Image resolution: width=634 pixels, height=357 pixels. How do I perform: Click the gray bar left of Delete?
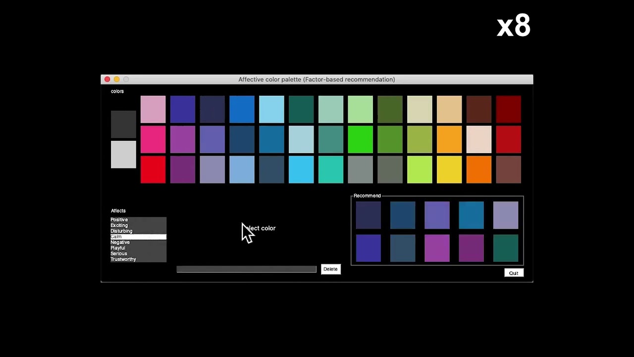[246, 269]
